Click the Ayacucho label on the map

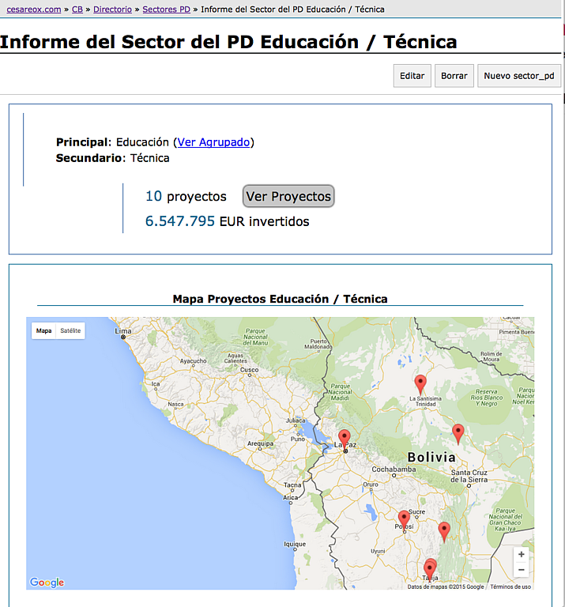point(193,360)
